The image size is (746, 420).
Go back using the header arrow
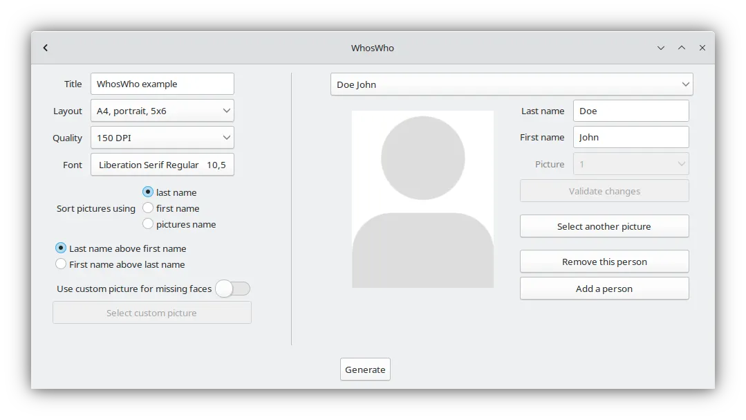[x=45, y=48]
